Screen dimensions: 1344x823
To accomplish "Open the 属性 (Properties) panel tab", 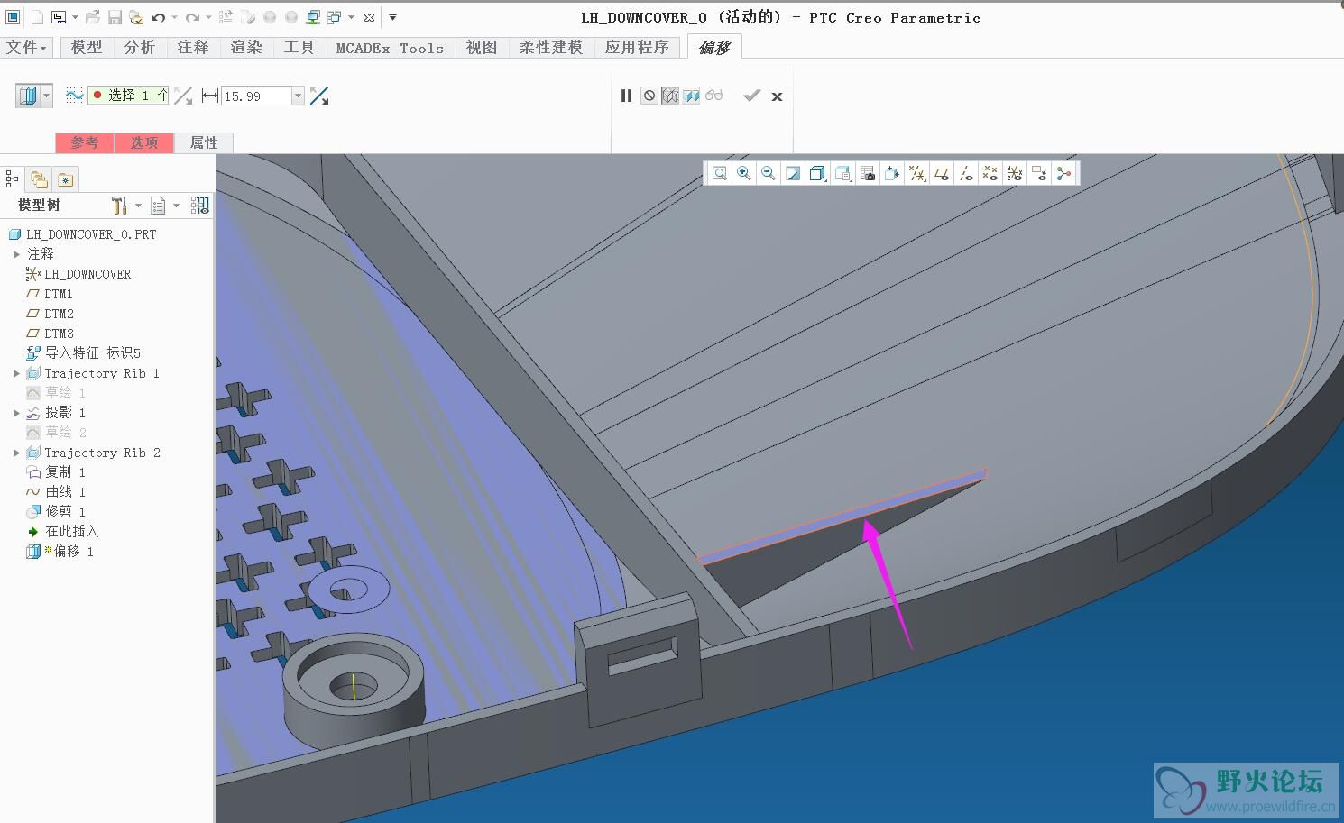I will tap(204, 142).
